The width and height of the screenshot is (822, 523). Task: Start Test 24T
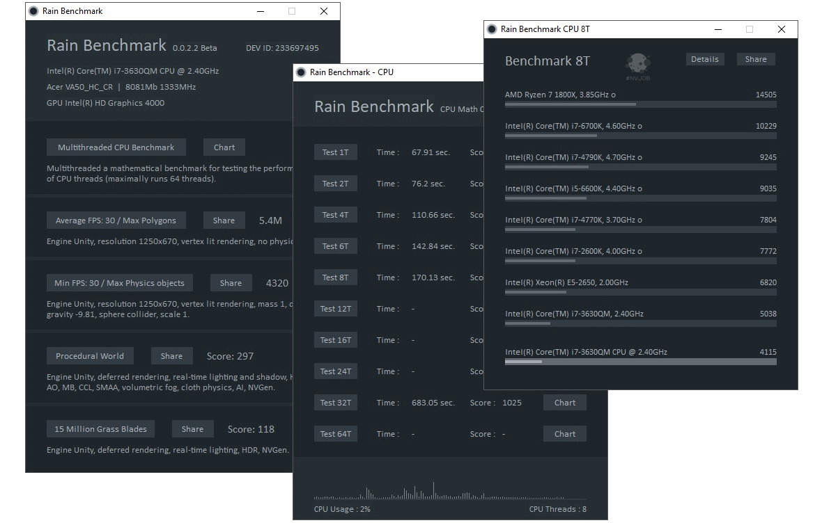pos(336,371)
